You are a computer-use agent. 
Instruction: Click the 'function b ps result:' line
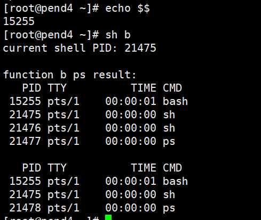coord(70,75)
